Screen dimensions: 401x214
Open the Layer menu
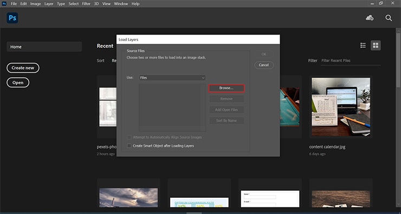49,4
